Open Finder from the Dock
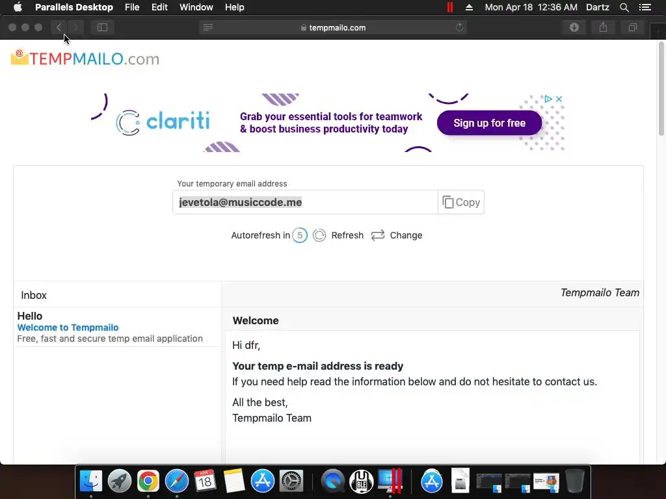Image resolution: width=666 pixels, height=499 pixels. 91,481
